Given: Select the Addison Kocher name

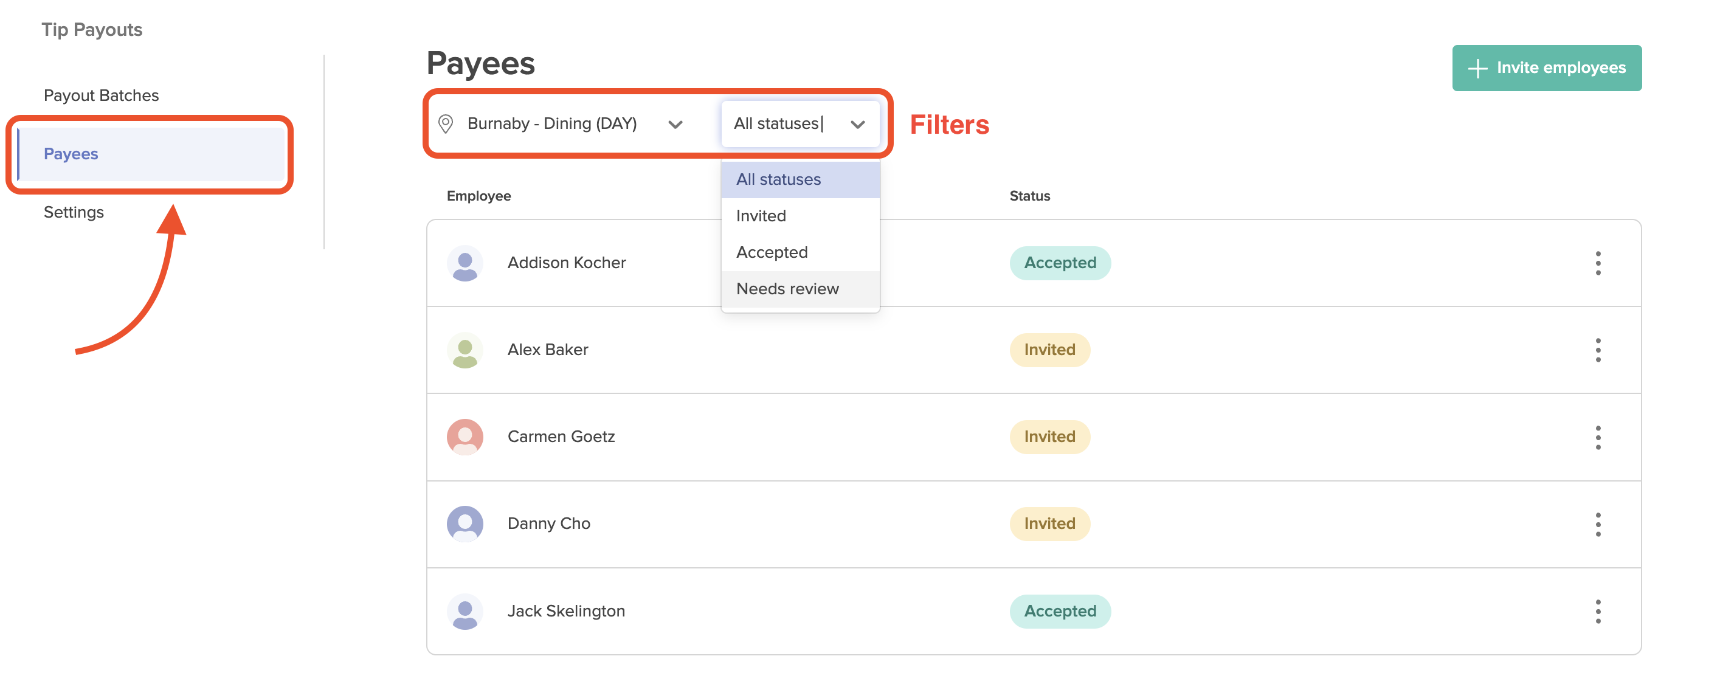Looking at the screenshot, I should coord(566,263).
